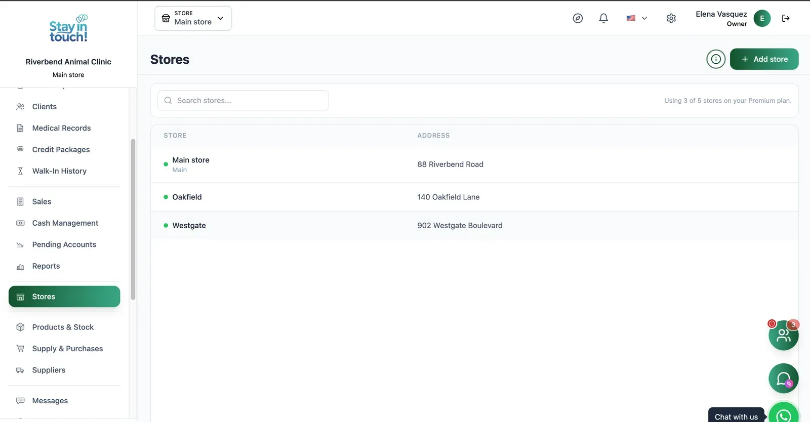View Reports page
Image resolution: width=810 pixels, height=422 pixels.
click(x=64, y=266)
